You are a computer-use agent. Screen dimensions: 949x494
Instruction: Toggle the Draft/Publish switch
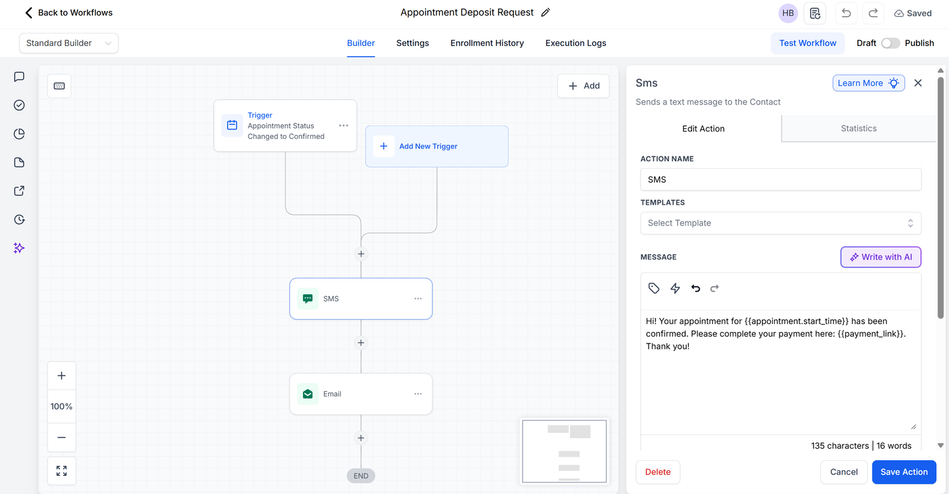tap(890, 43)
